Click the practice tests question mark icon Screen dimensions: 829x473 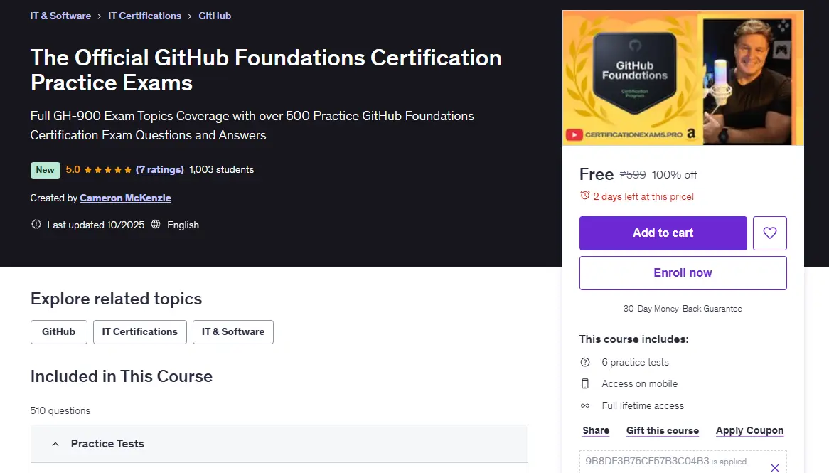(x=584, y=363)
